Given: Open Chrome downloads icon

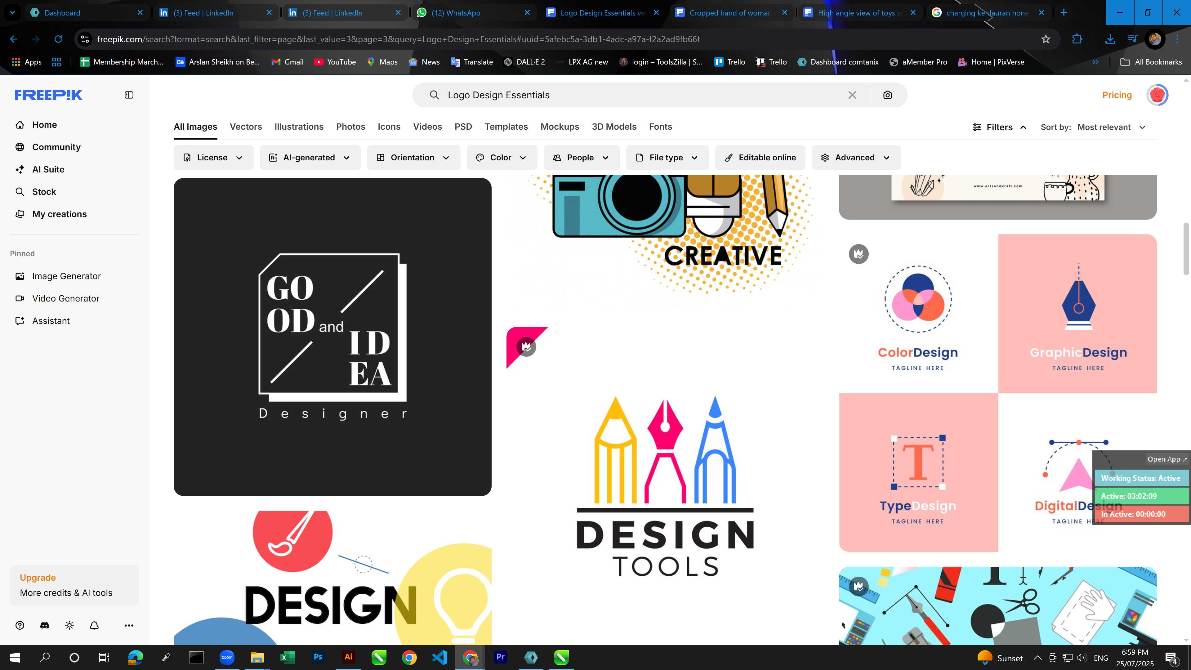Looking at the screenshot, I should point(1110,39).
